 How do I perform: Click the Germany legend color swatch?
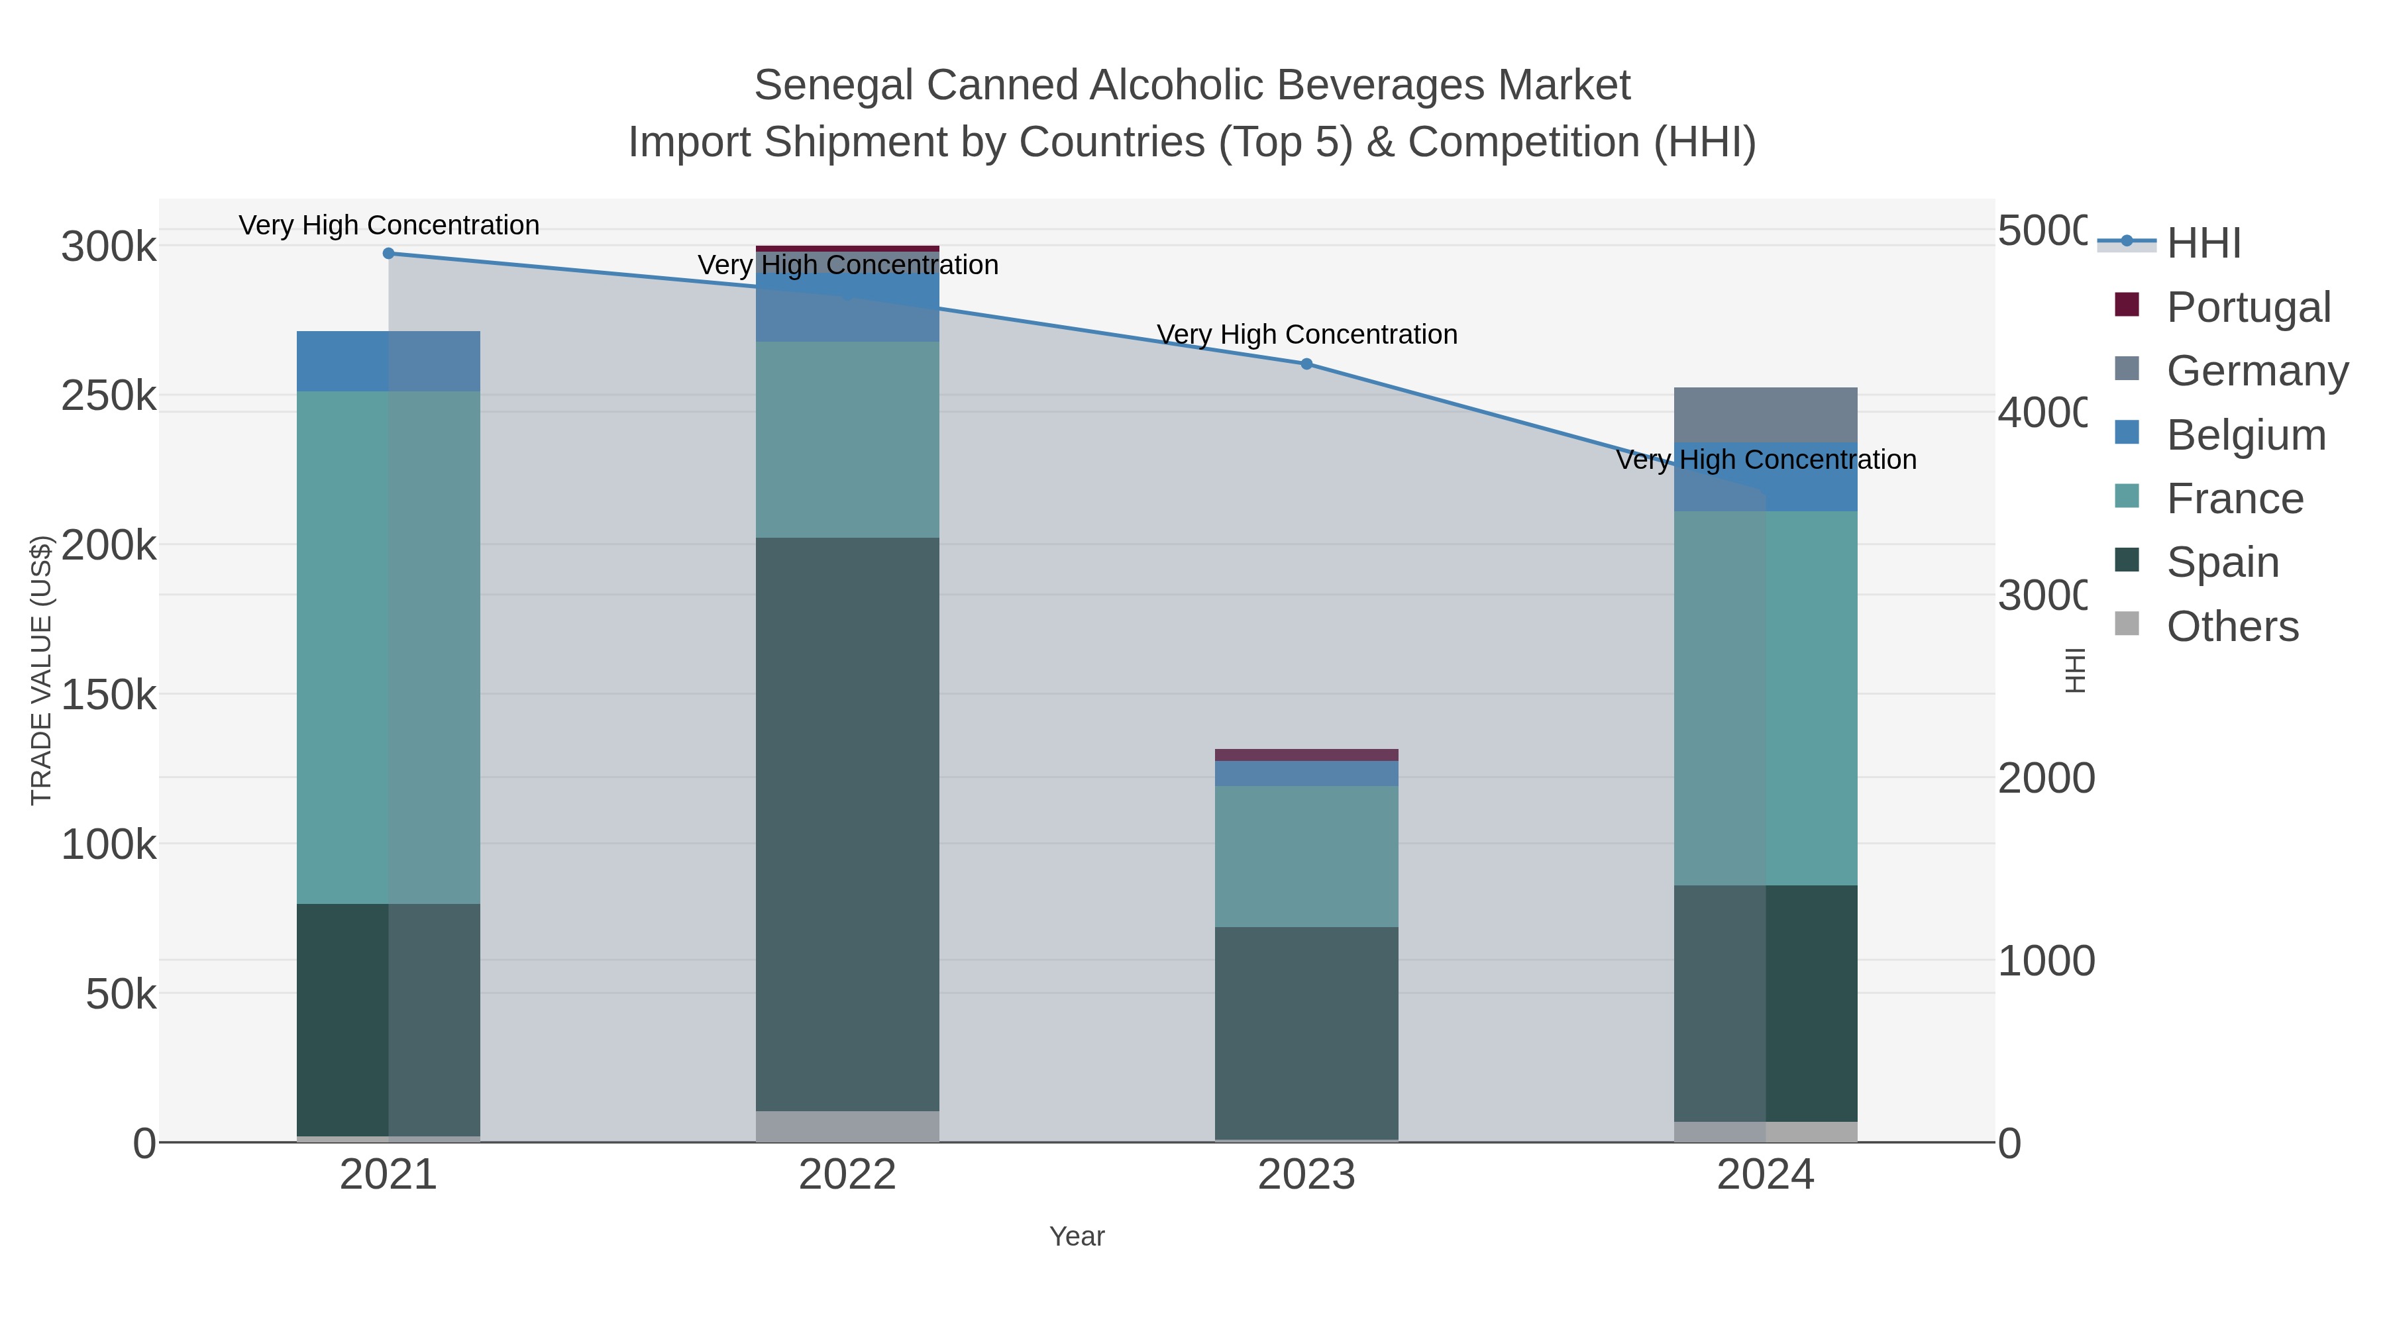[x=2127, y=368]
